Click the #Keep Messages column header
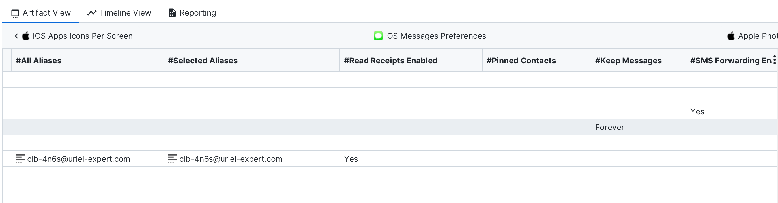Viewport: 778px width, 203px height. [628, 61]
